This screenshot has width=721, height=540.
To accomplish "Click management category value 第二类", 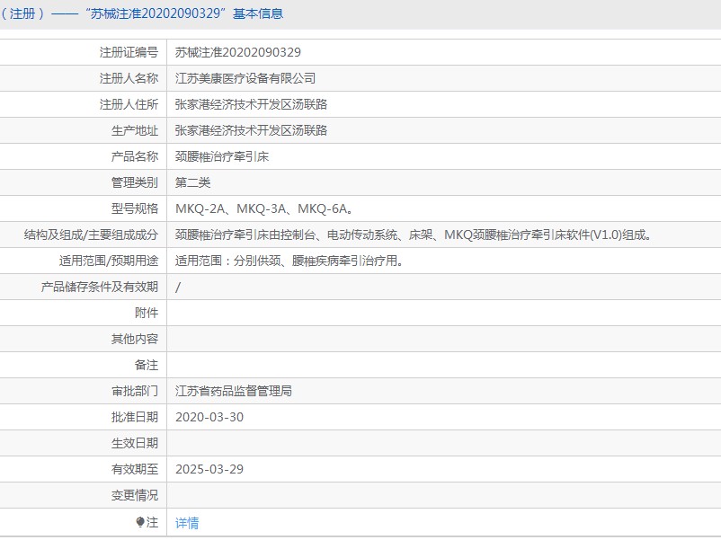I will (x=192, y=182).
